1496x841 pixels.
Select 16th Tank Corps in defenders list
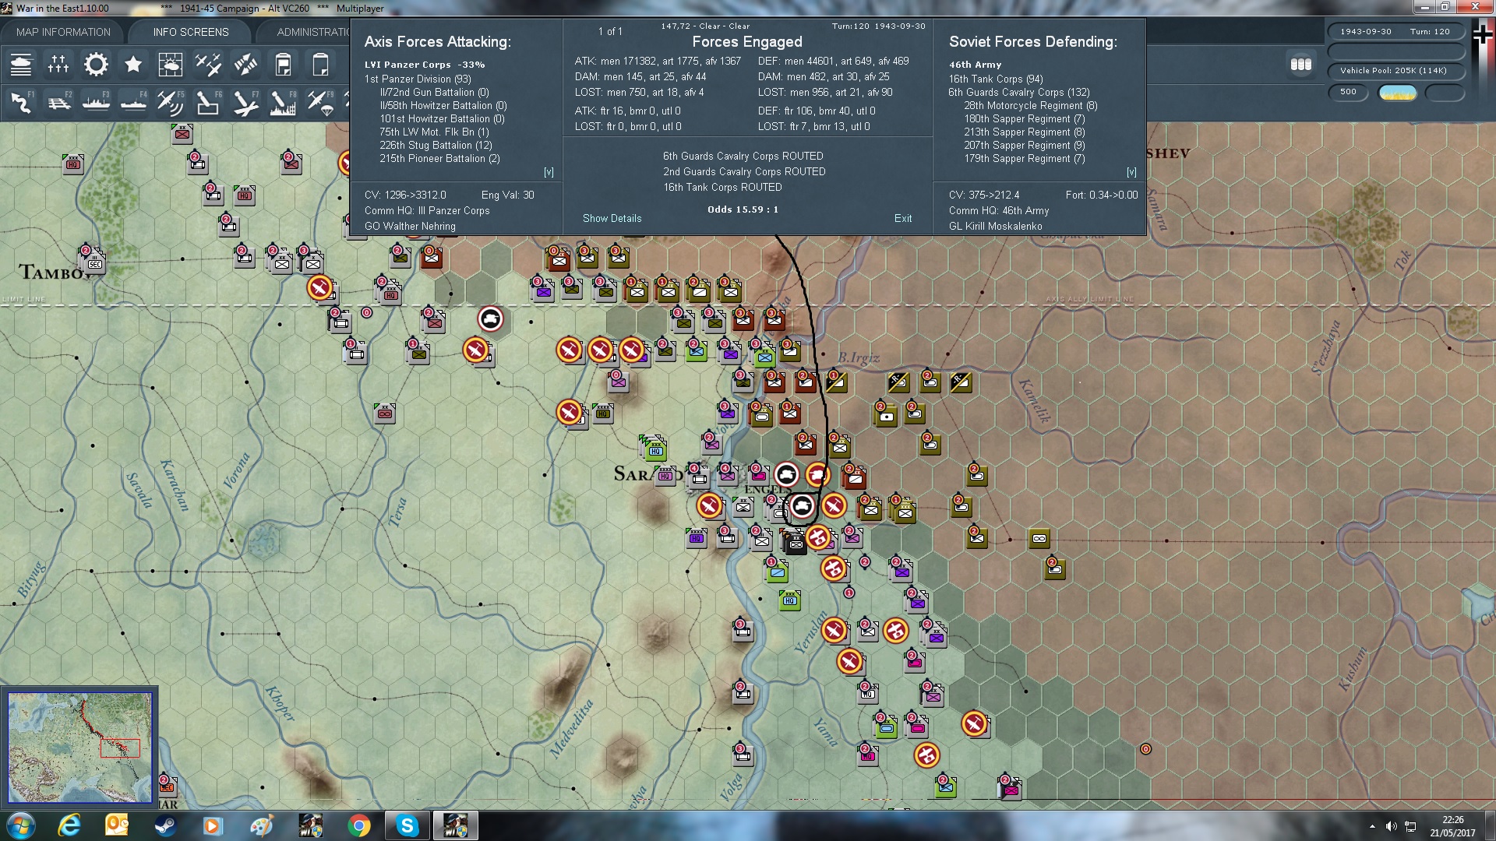click(996, 79)
